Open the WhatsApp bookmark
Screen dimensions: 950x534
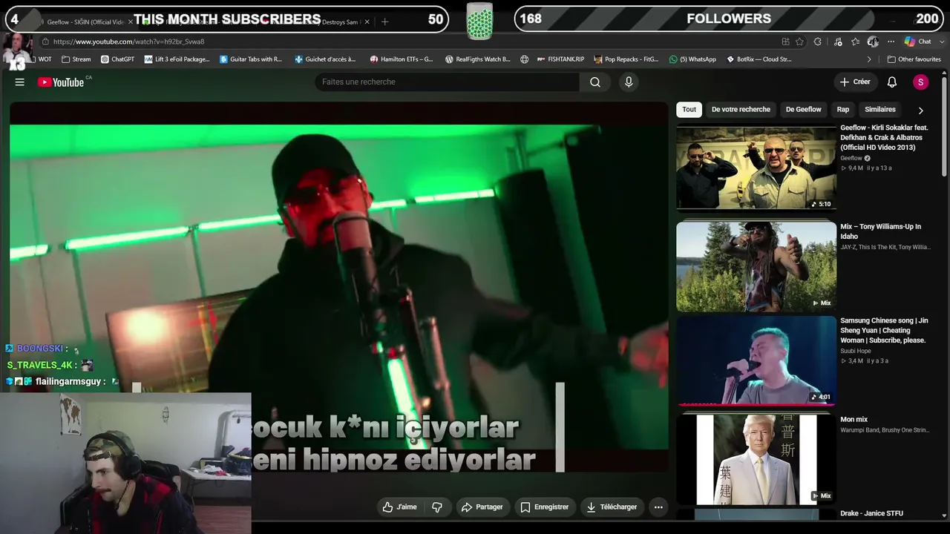(x=692, y=59)
